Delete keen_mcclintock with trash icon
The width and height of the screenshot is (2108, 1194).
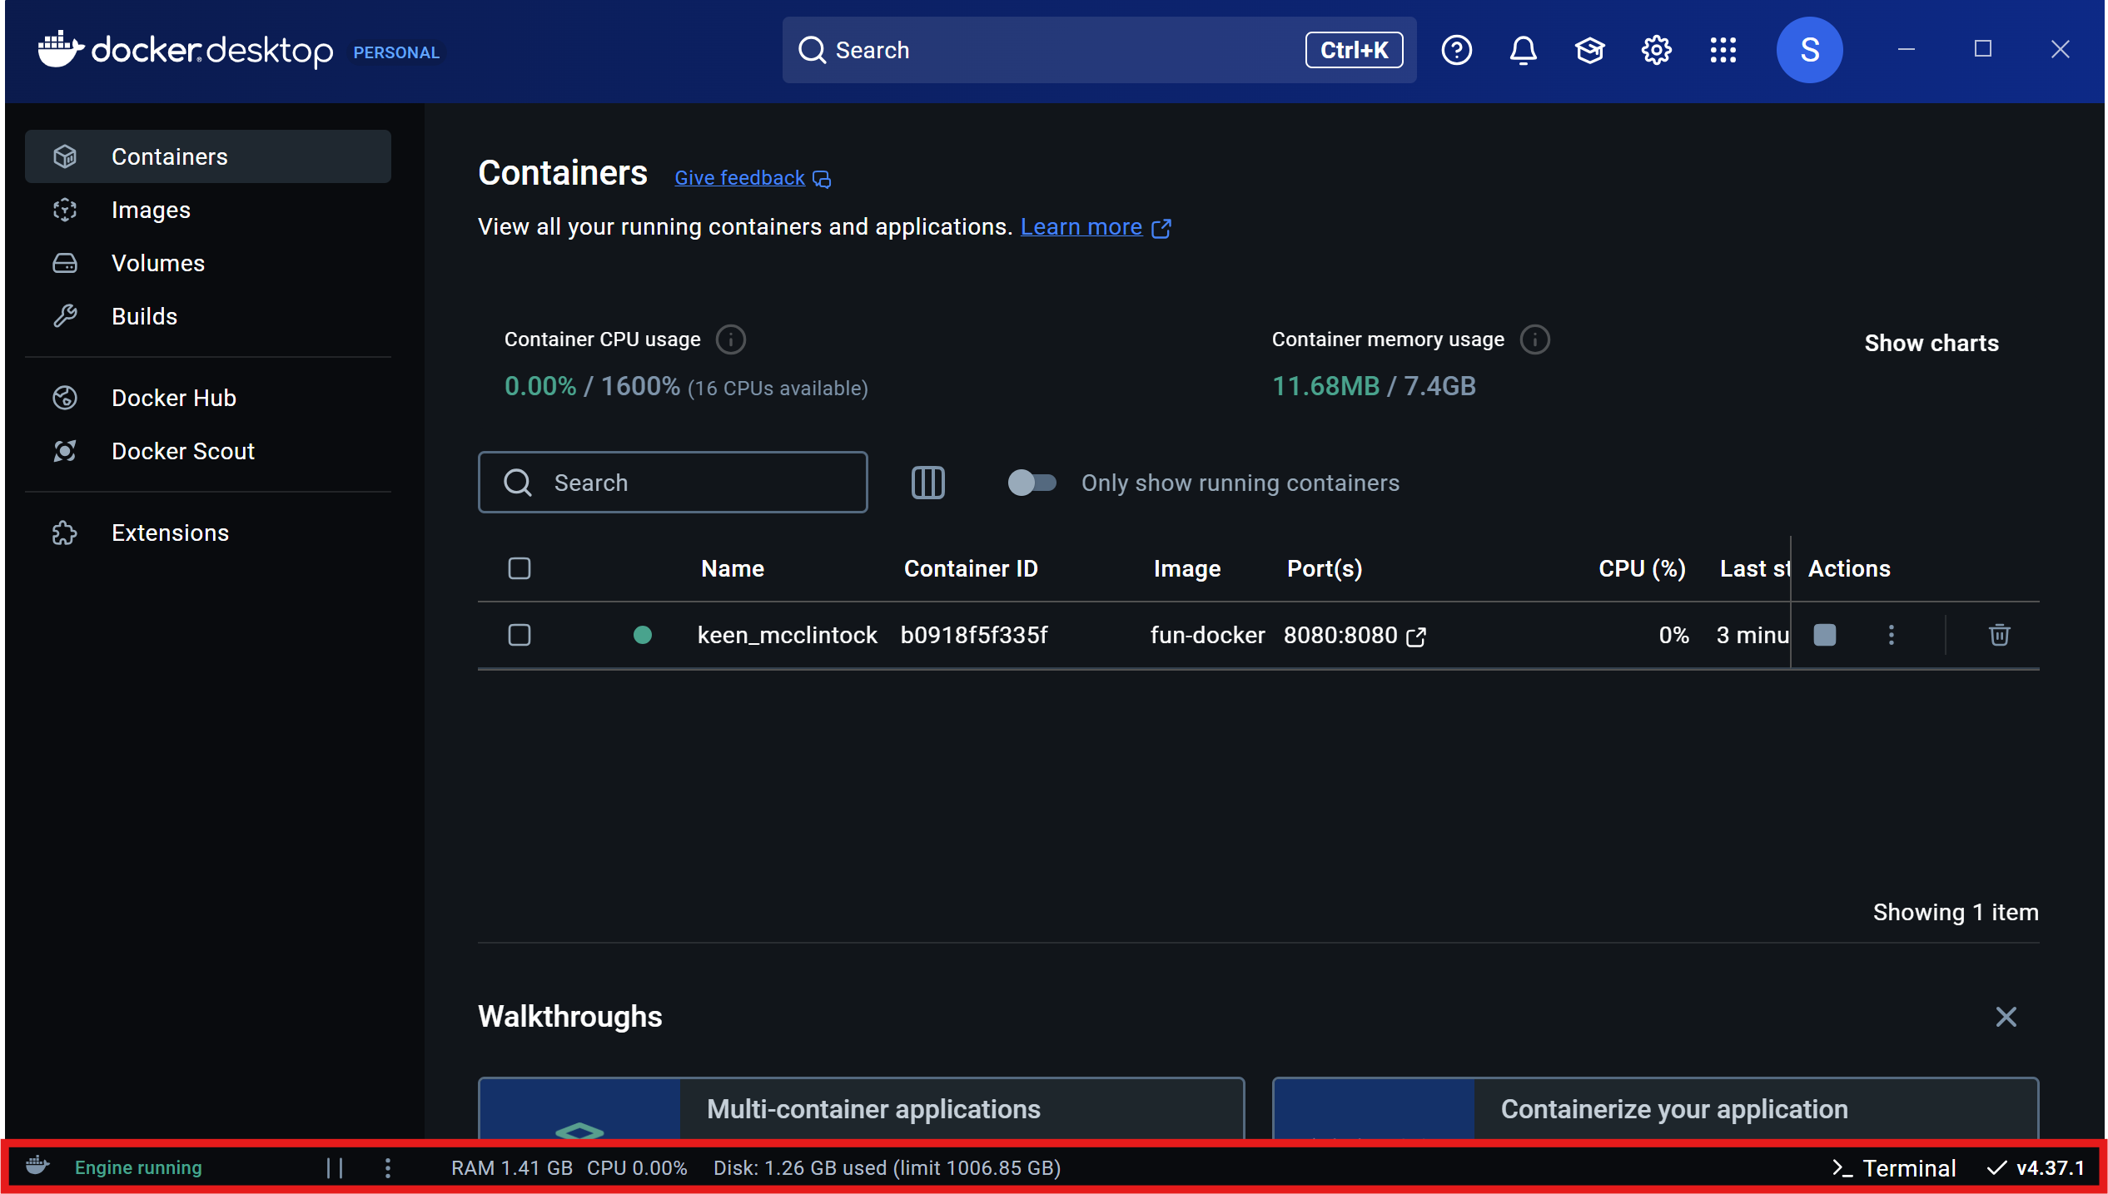tap(1999, 635)
